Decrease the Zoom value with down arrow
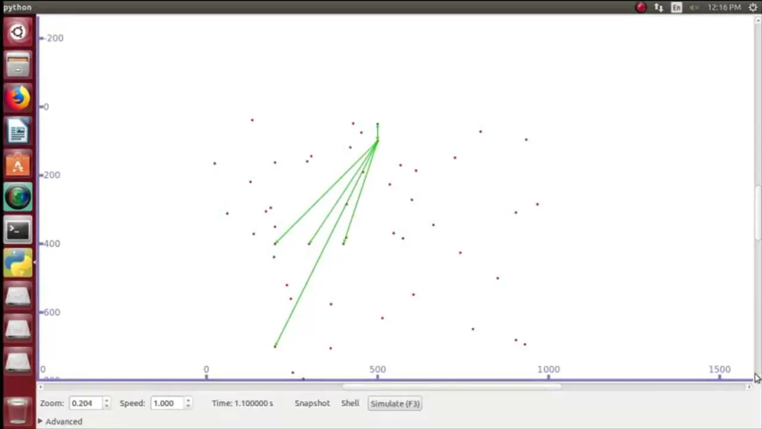The height and width of the screenshot is (429, 762). pos(107,406)
